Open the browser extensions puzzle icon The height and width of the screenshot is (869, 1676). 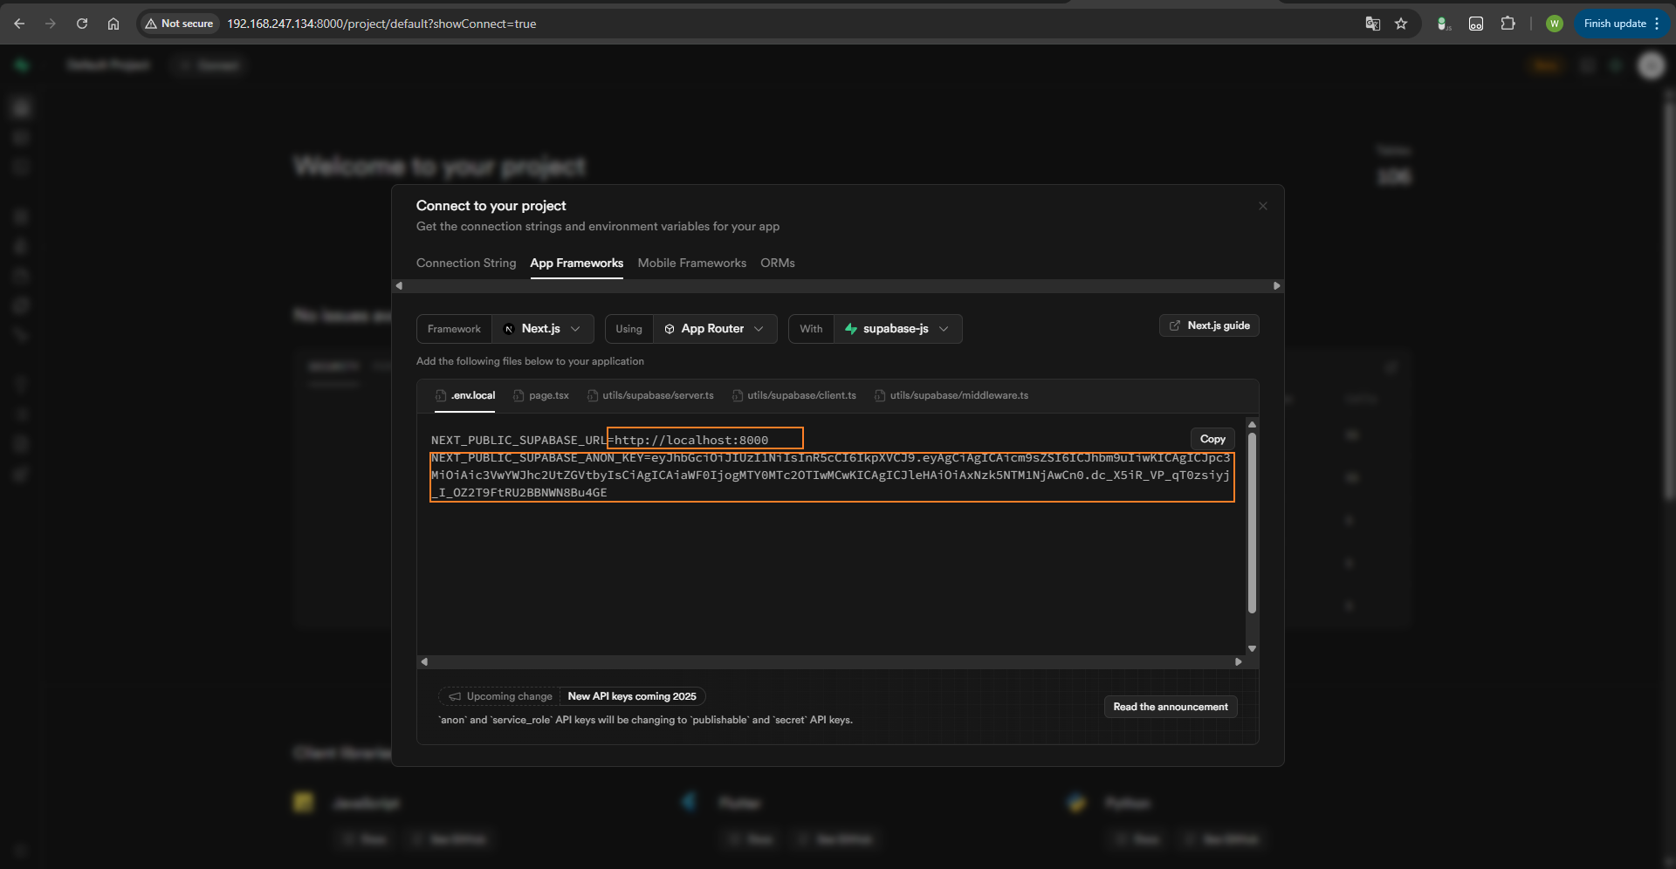[x=1508, y=24]
